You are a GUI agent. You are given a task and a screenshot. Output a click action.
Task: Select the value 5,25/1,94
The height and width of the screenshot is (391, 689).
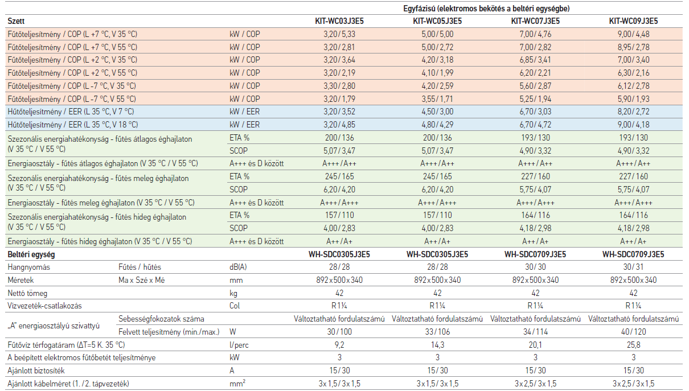tap(535, 99)
